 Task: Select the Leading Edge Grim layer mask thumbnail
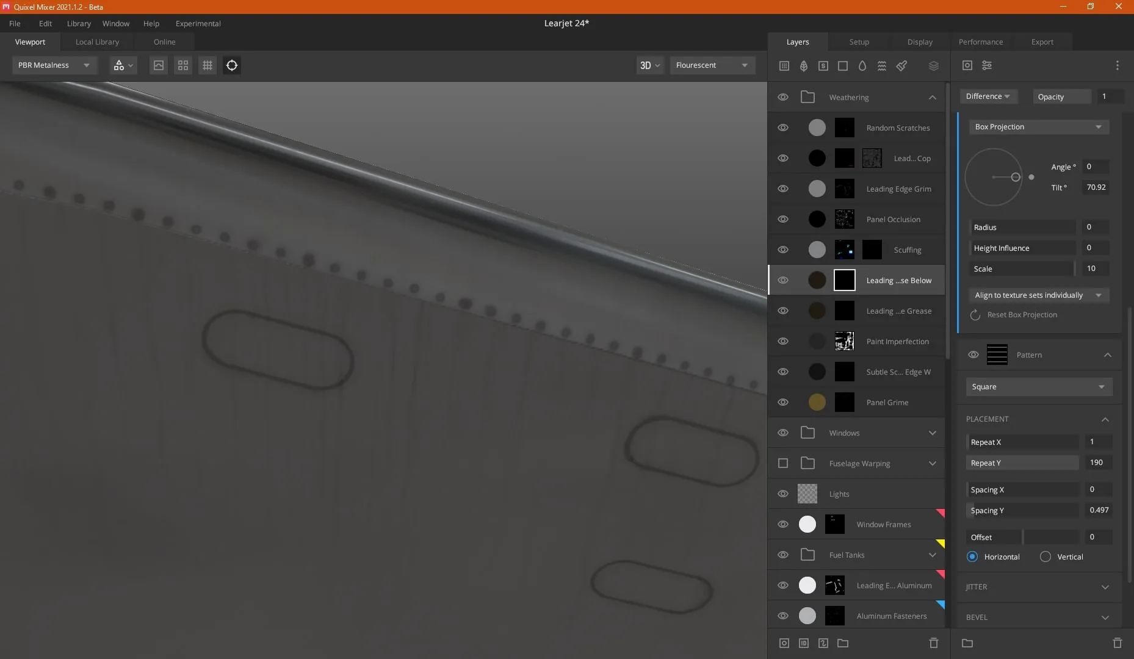click(x=845, y=189)
